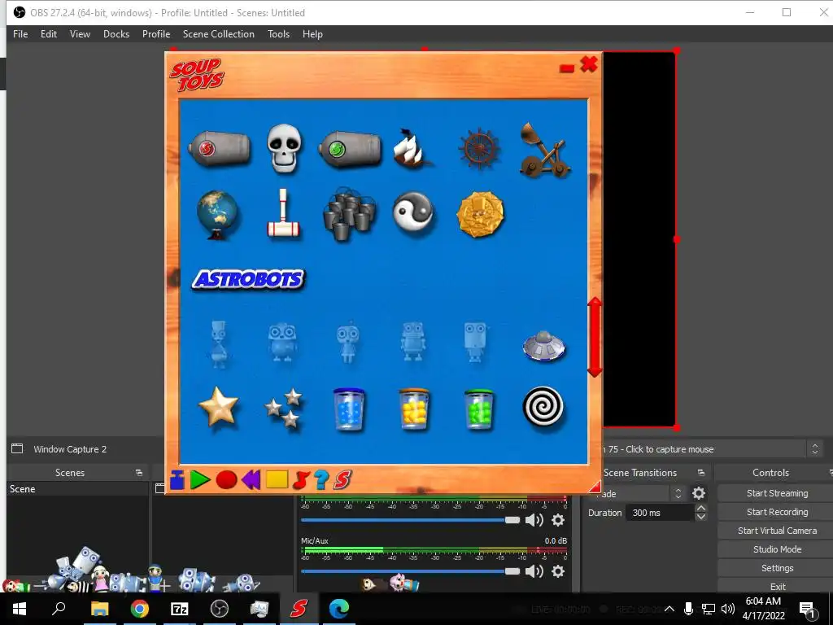
Task: Click the Duration 300 ms field
Action: click(661, 513)
